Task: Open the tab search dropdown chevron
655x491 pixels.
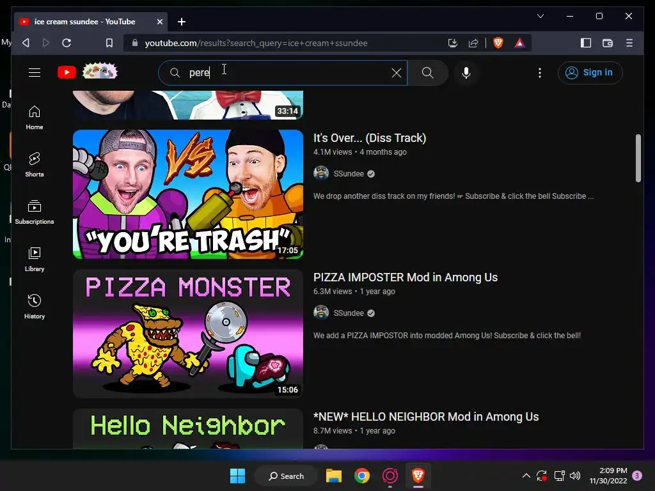Action: [x=540, y=16]
